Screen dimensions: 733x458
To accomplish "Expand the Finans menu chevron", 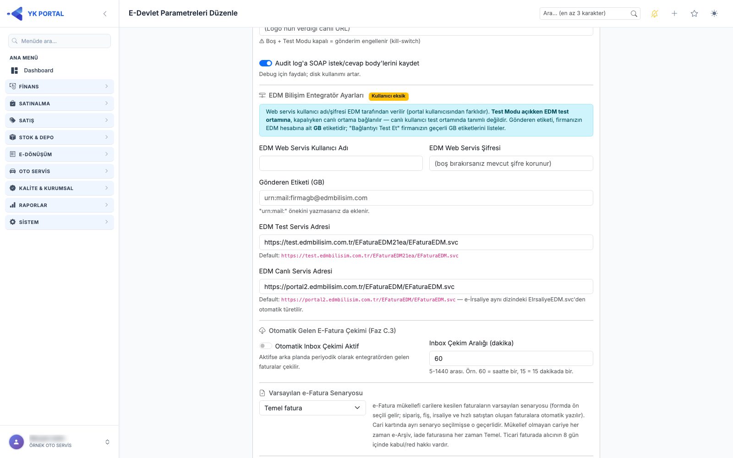I will click(x=106, y=86).
